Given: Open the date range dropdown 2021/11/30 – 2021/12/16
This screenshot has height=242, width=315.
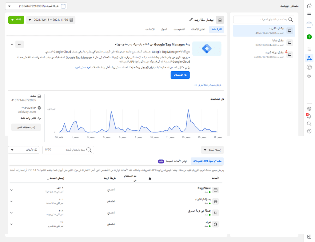Looking at the screenshot, I should (51, 20).
